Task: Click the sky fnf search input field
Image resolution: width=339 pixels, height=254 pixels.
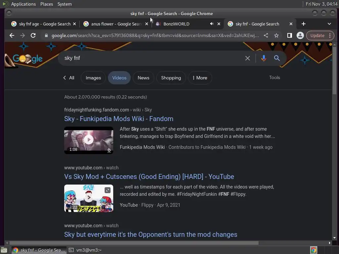Action: pos(151,58)
